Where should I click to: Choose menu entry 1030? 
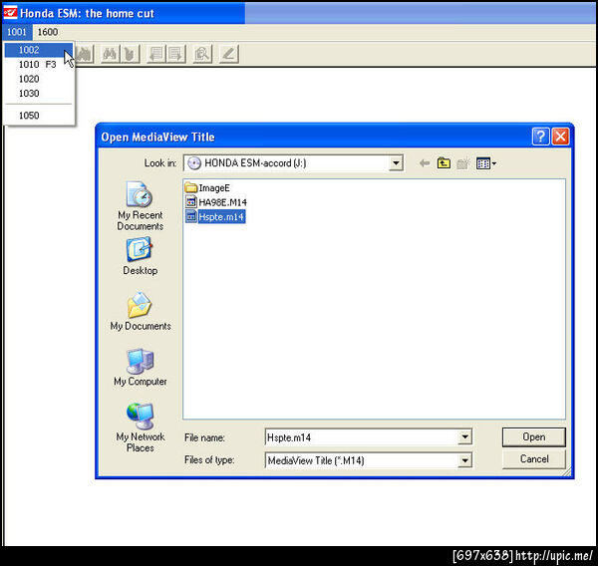(x=38, y=94)
